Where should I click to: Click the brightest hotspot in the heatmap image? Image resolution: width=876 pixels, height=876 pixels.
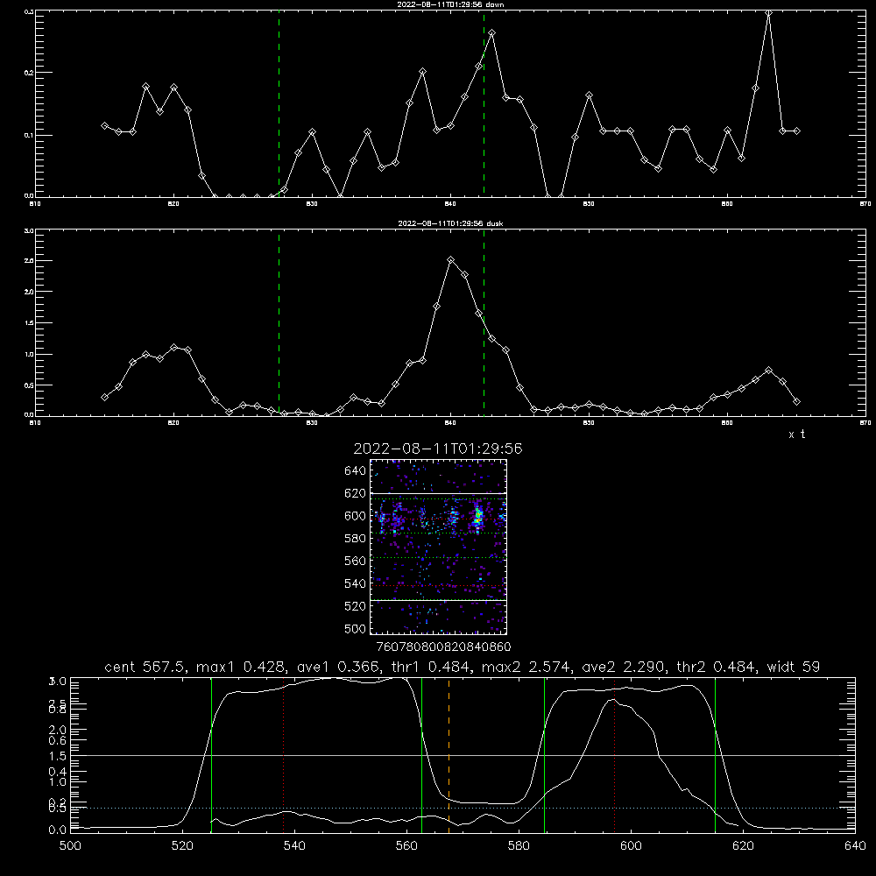point(477,519)
